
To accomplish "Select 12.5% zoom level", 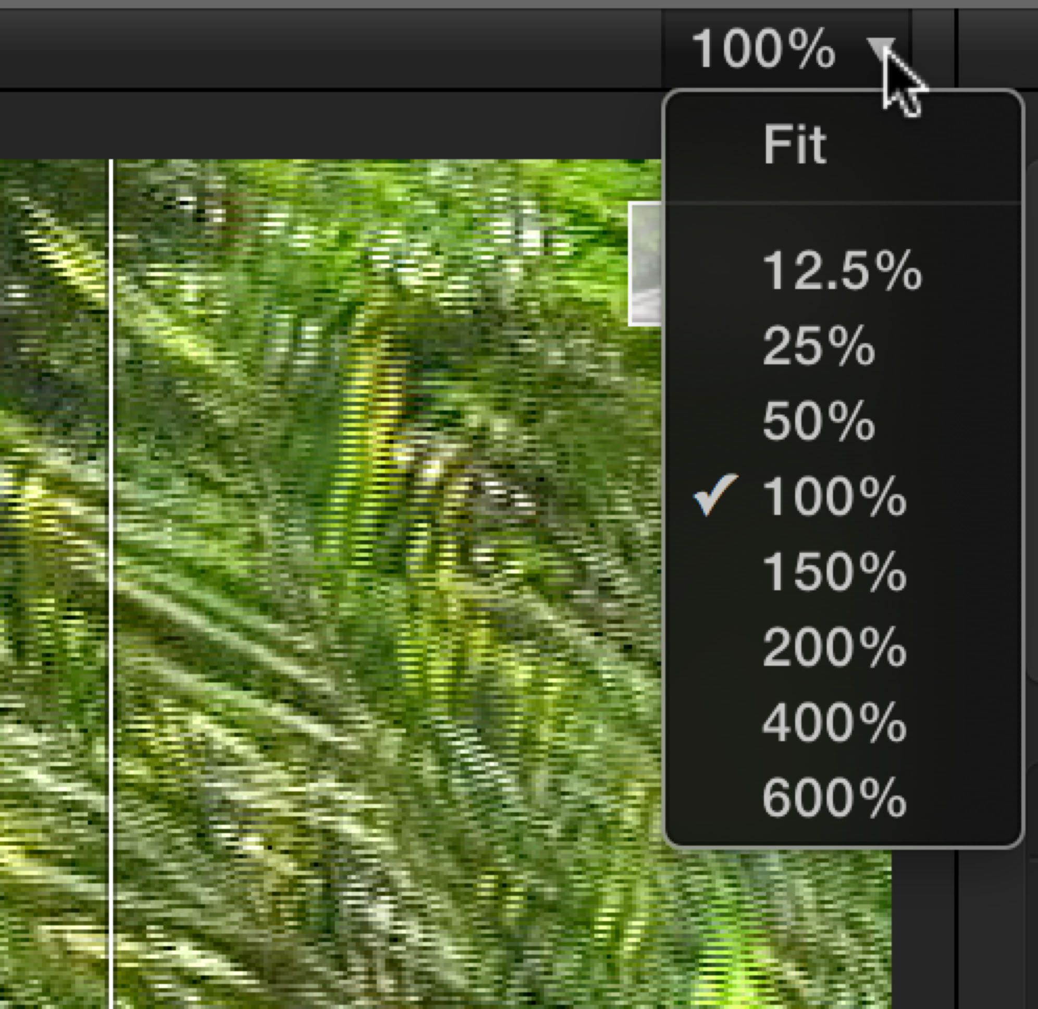I will [842, 271].
